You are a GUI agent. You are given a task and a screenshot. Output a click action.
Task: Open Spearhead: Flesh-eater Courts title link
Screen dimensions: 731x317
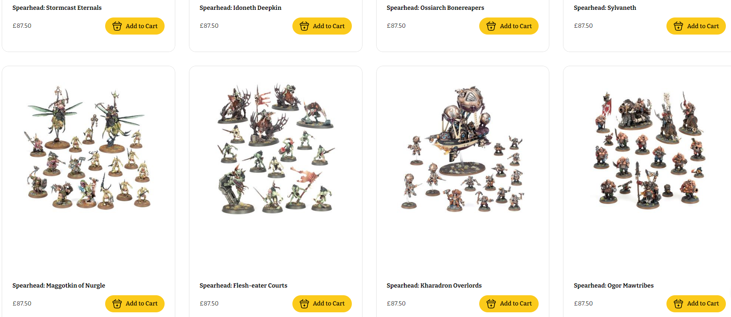(x=243, y=285)
